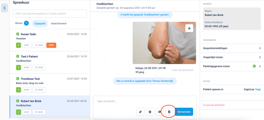Click the timestamp 18-06-2021 14:35
264x120 pixels.
click(77, 34)
